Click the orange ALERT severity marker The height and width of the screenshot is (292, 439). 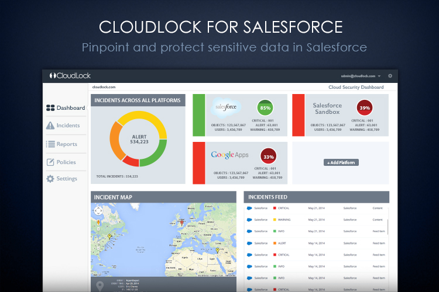275,243
